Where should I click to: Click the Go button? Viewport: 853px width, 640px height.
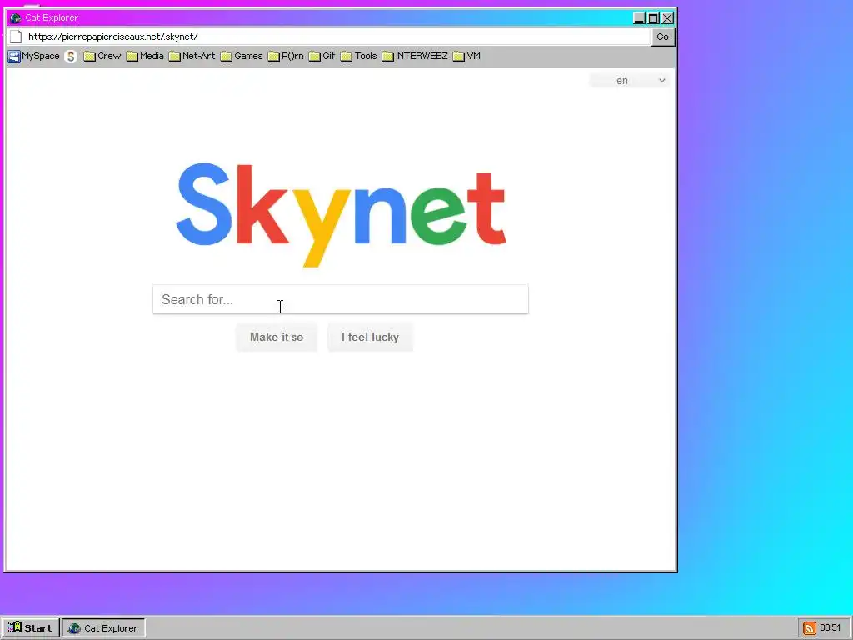pyautogui.click(x=662, y=37)
